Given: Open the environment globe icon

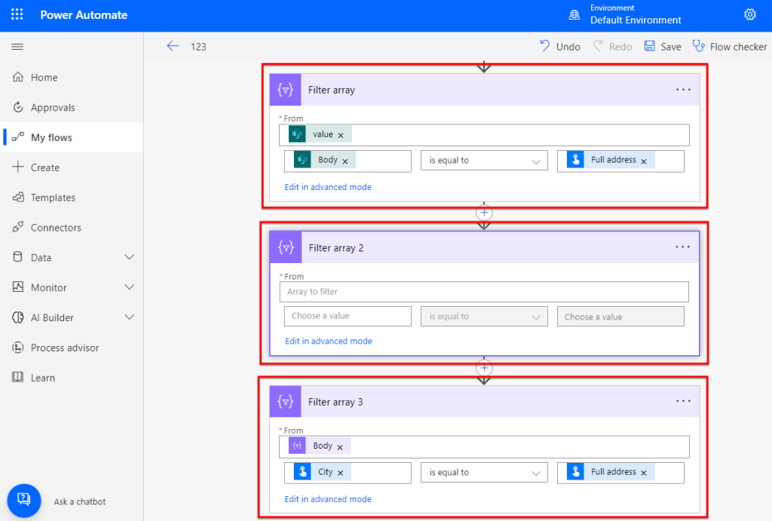Looking at the screenshot, I should tap(574, 15).
